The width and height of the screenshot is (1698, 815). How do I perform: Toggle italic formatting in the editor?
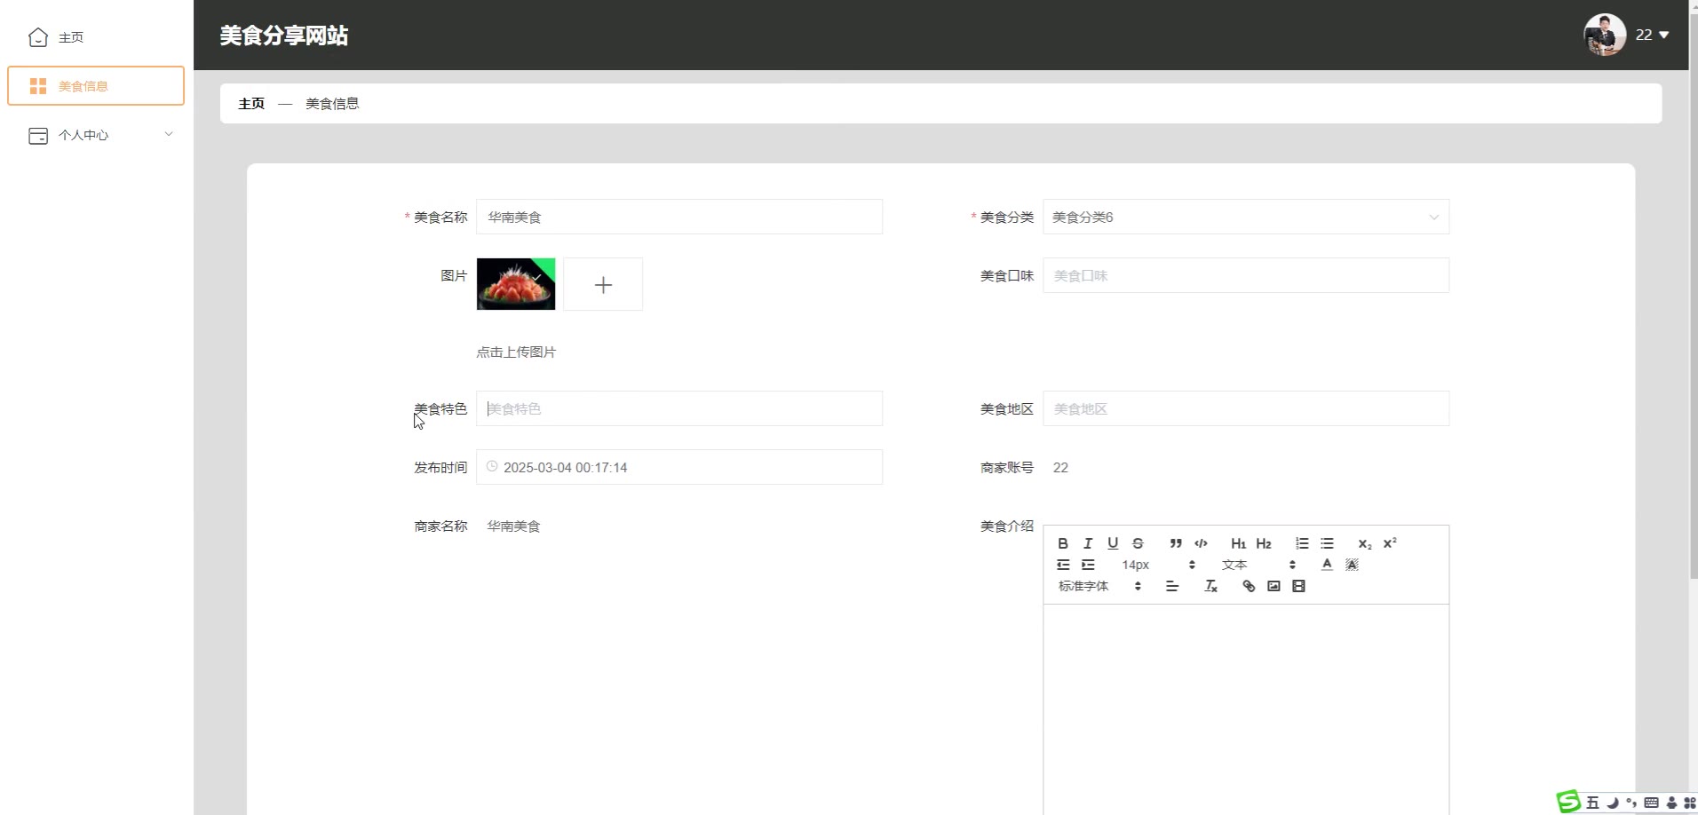pos(1087,543)
